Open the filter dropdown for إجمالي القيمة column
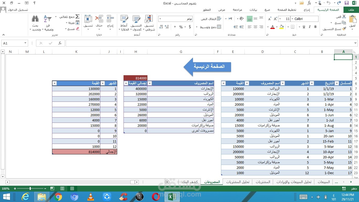The image size is (359, 202). (126, 83)
